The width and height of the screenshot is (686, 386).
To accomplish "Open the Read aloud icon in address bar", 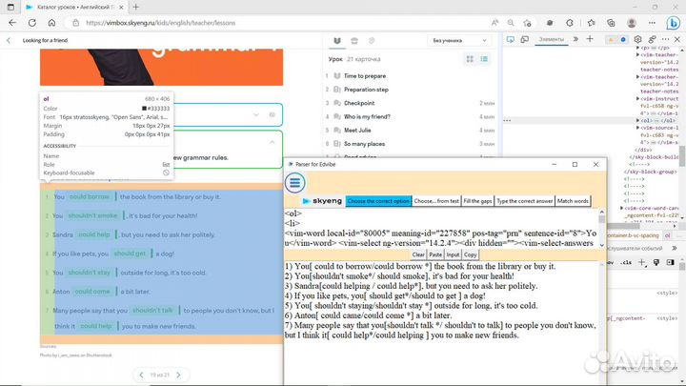I will 494,23.
